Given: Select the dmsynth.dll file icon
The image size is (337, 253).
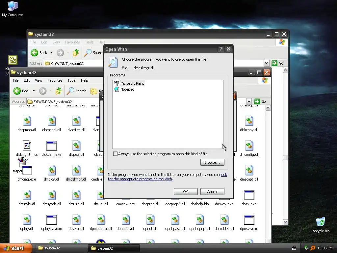Looking at the screenshot, I should pyautogui.click(x=52, y=195).
